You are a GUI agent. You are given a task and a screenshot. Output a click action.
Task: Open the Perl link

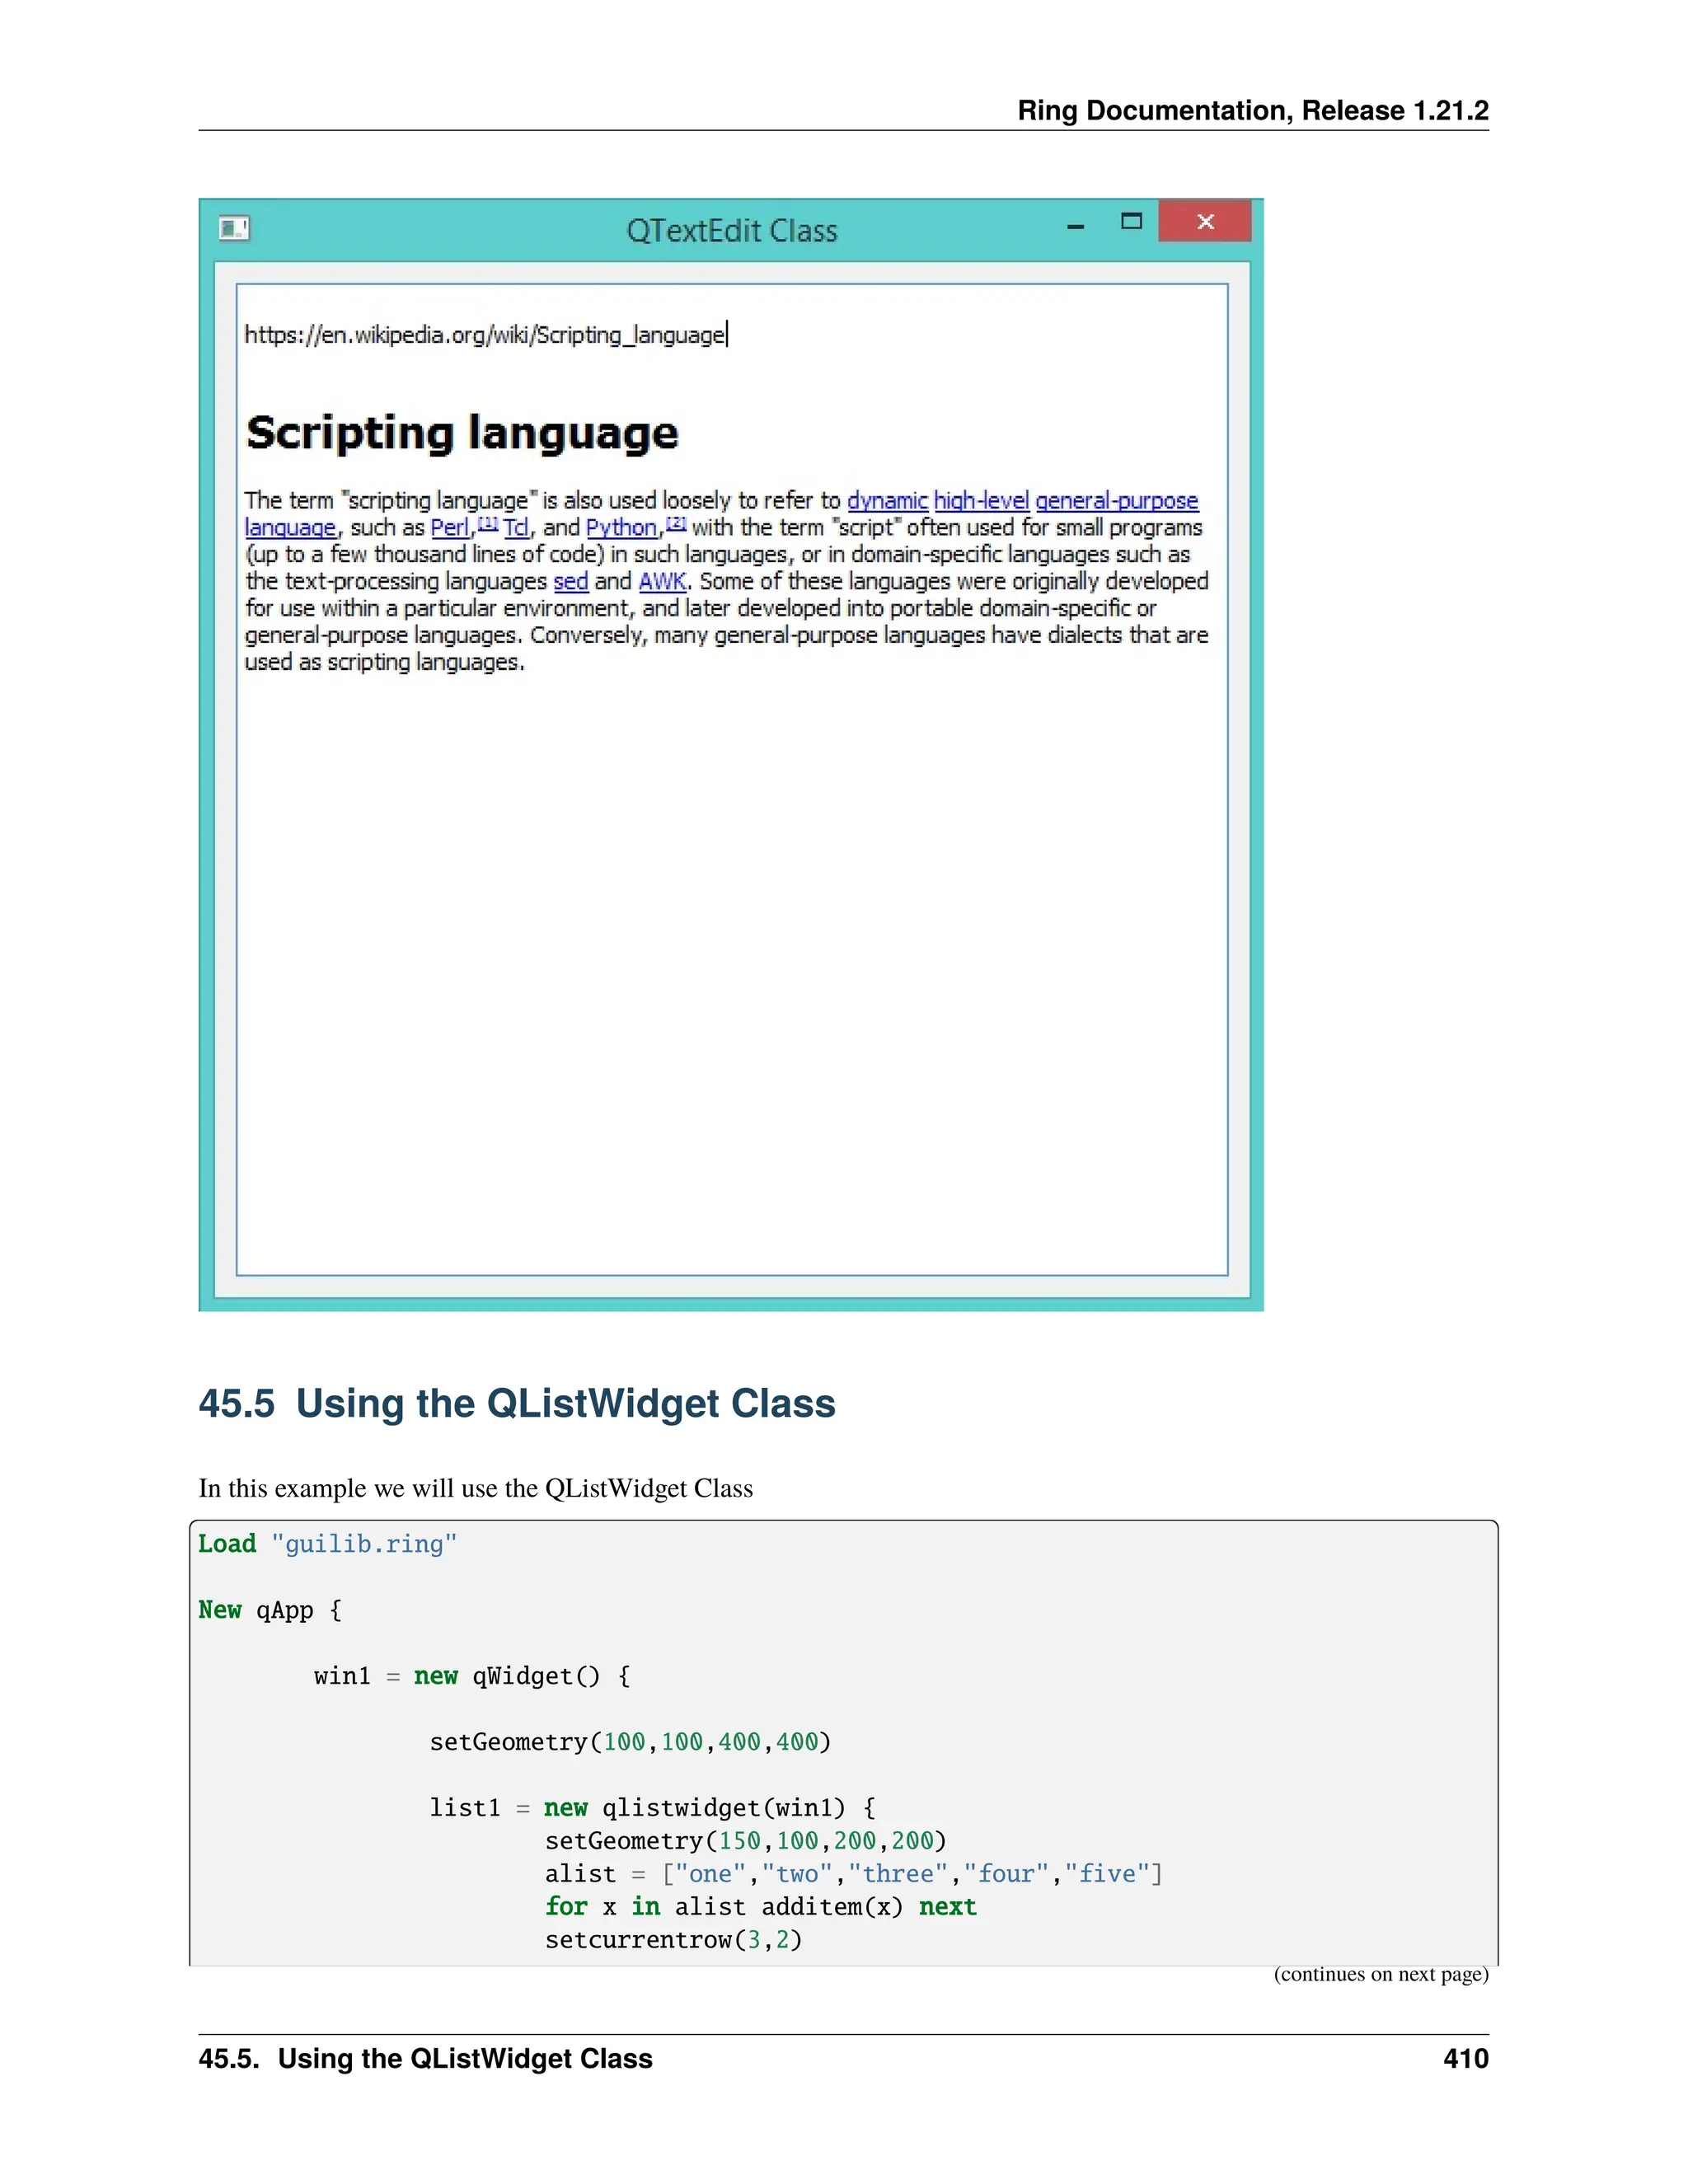point(450,528)
